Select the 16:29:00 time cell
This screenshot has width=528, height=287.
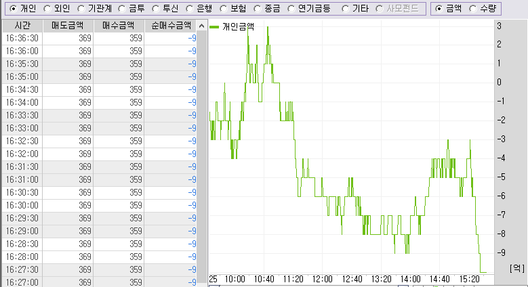point(22,231)
